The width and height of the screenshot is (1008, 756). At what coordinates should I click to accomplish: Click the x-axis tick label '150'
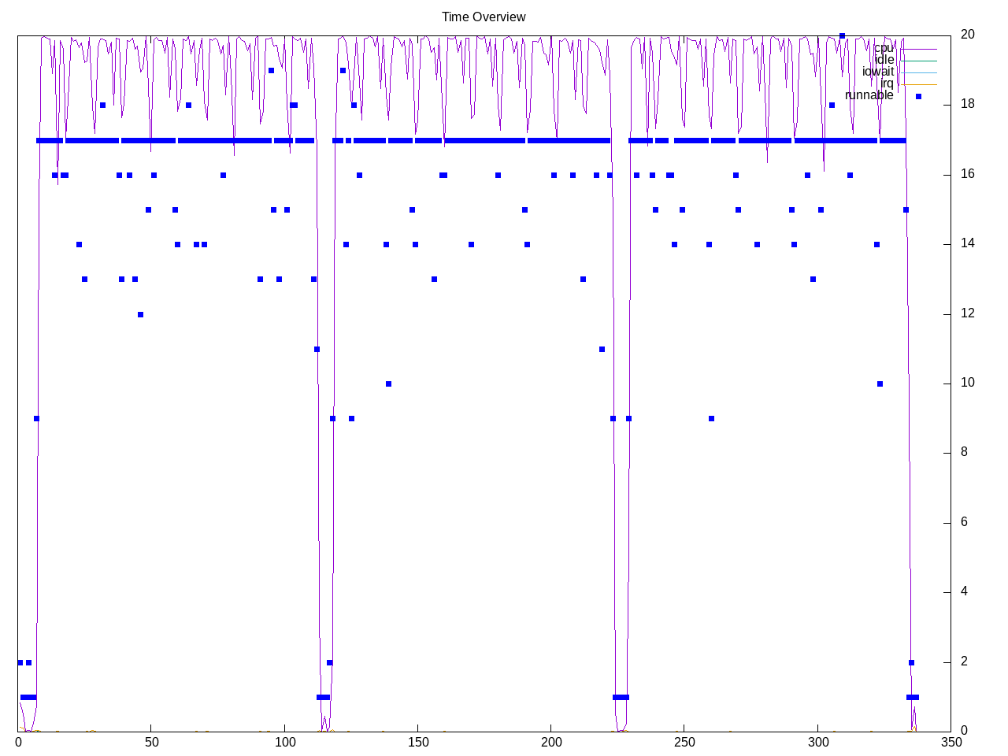click(417, 742)
